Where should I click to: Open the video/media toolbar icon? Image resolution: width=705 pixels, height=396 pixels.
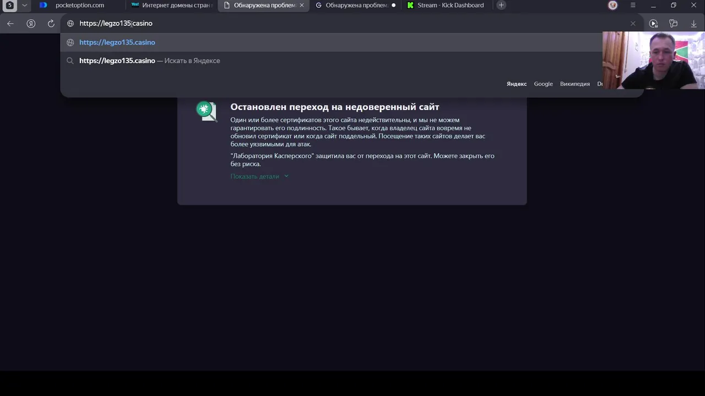pos(653,24)
